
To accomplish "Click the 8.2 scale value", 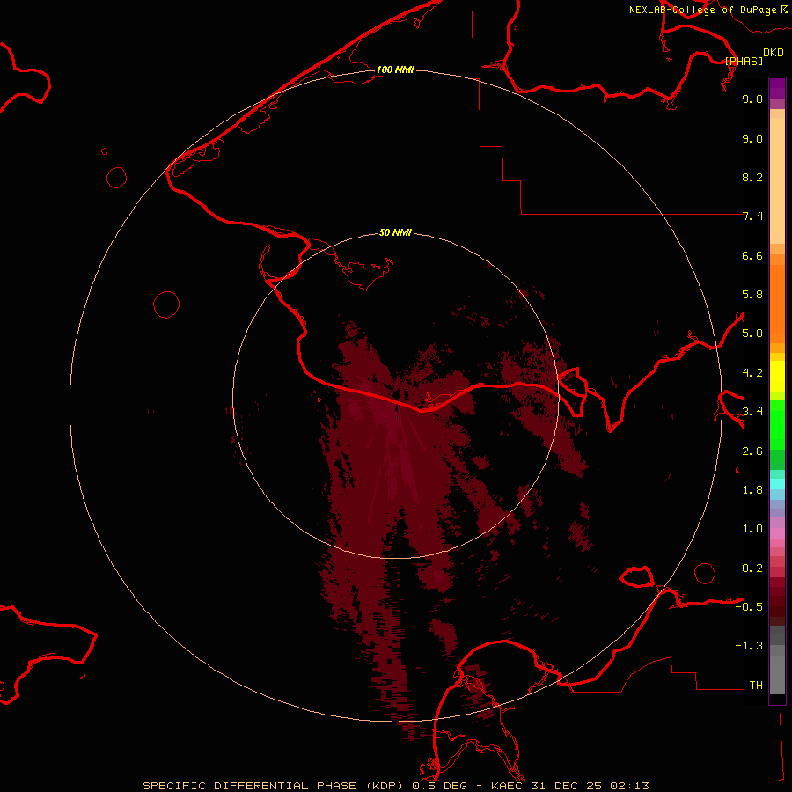I will 752,177.
